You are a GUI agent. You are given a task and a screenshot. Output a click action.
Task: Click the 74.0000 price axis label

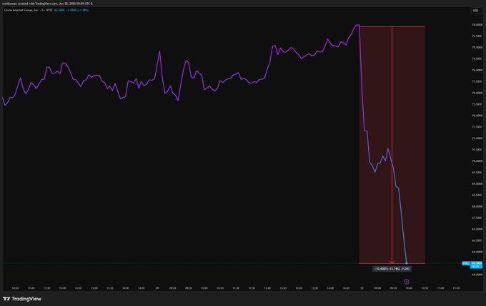coord(477,70)
